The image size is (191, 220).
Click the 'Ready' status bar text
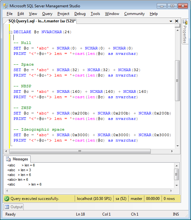[x=11, y=214]
